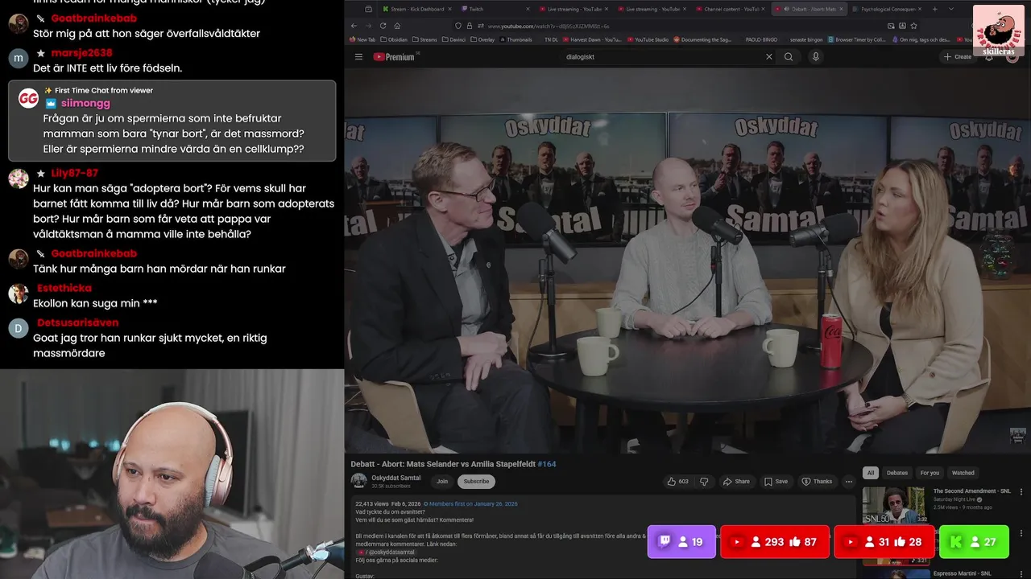The height and width of the screenshot is (579, 1031).
Task: Open the browser home page
Action: coord(397,26)
